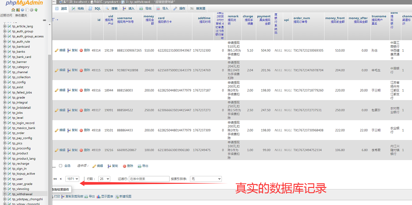Click the refresh icon in the navigation panel
The height and width of the screenshot is (205, 412).
click(x=36, y=10)
